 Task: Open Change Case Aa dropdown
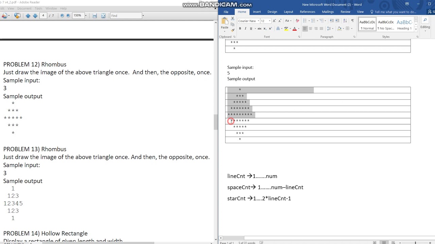(288, 21)
